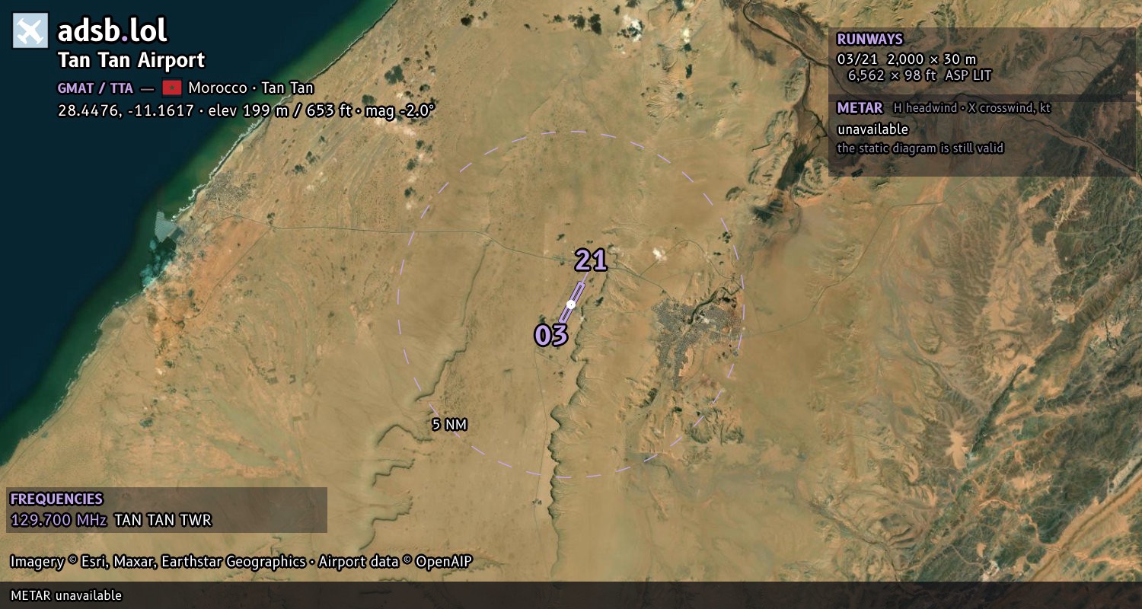The image size is (1142, 609).
Task: Open the adsb.lol site title
Action: tap(113, 31)
